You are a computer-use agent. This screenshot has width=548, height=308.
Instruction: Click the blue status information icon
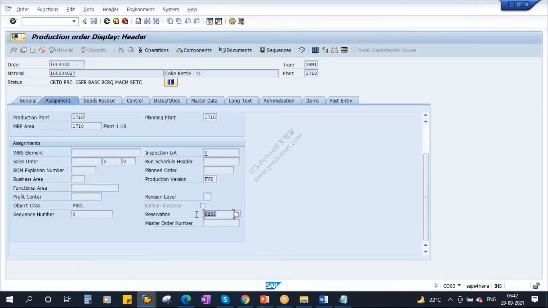pyautogui.click(x=171, y=82)
